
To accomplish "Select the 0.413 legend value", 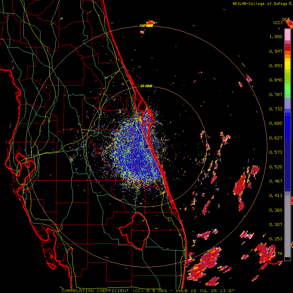I will 276,196.
